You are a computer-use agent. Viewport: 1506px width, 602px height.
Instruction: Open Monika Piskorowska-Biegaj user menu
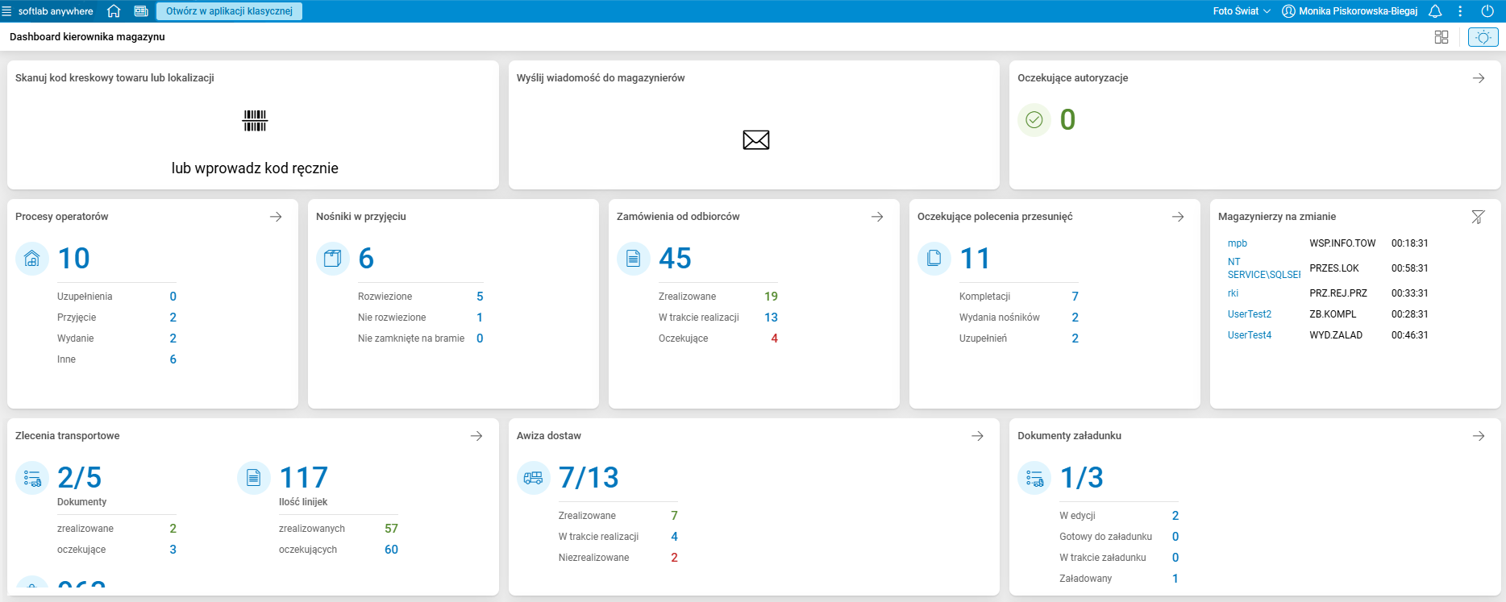pos(1350,11)
